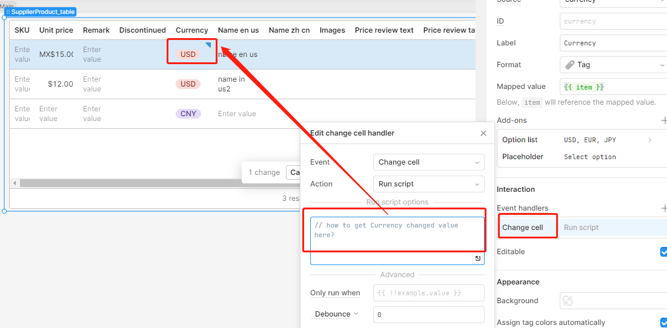The image size is (667, 328).
Task: Click the Tag format icon
Action: pyautogui.click(x=569, y=65)
